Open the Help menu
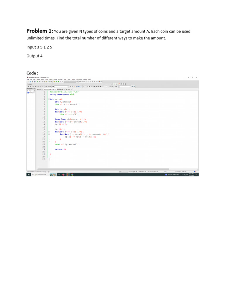 pyautogui.click(x=89, y=79)
